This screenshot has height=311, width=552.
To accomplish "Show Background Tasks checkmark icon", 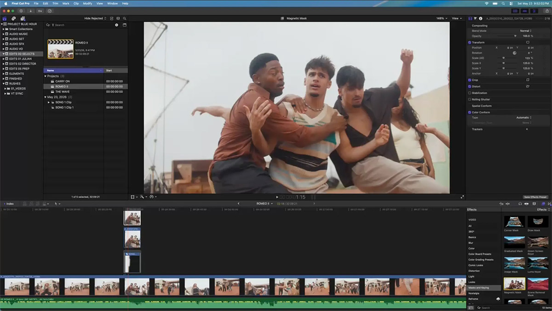I will click(49, 11).
